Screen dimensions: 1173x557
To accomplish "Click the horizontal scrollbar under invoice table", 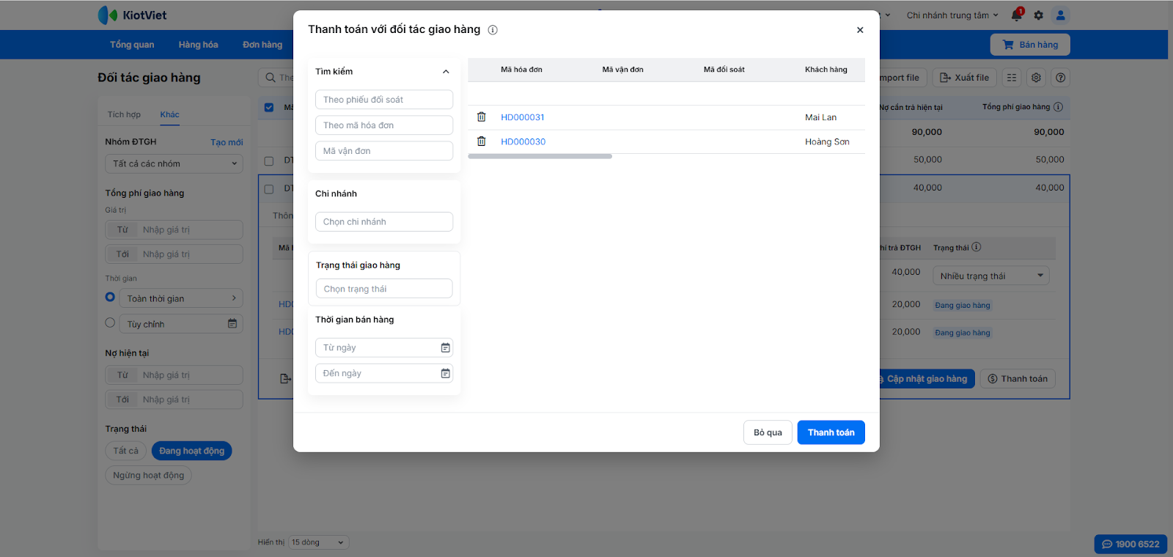I will pos(540,156).
